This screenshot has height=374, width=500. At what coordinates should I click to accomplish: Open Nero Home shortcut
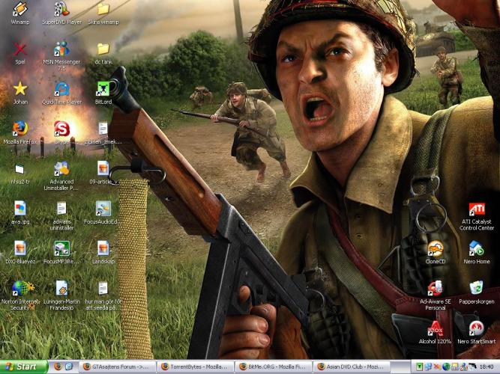(x=476, y=249)
